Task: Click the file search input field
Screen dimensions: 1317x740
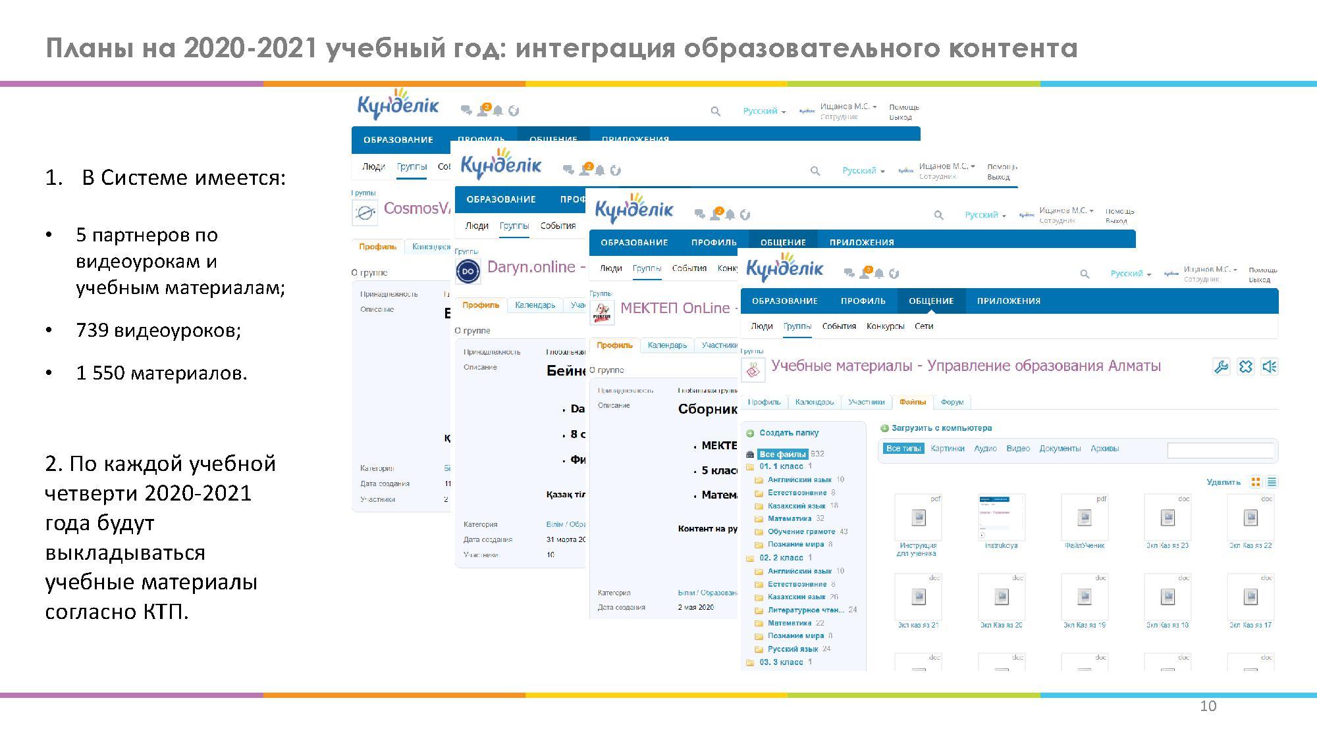Action: (x=1220, y=451)
